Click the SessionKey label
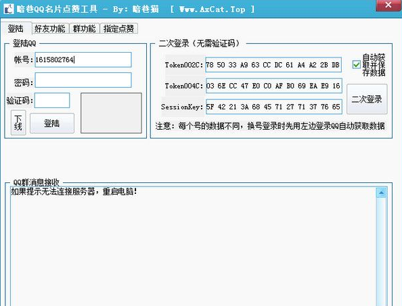Image resolution: width=402 pixels, height=306 pixels. click(182, 107)
